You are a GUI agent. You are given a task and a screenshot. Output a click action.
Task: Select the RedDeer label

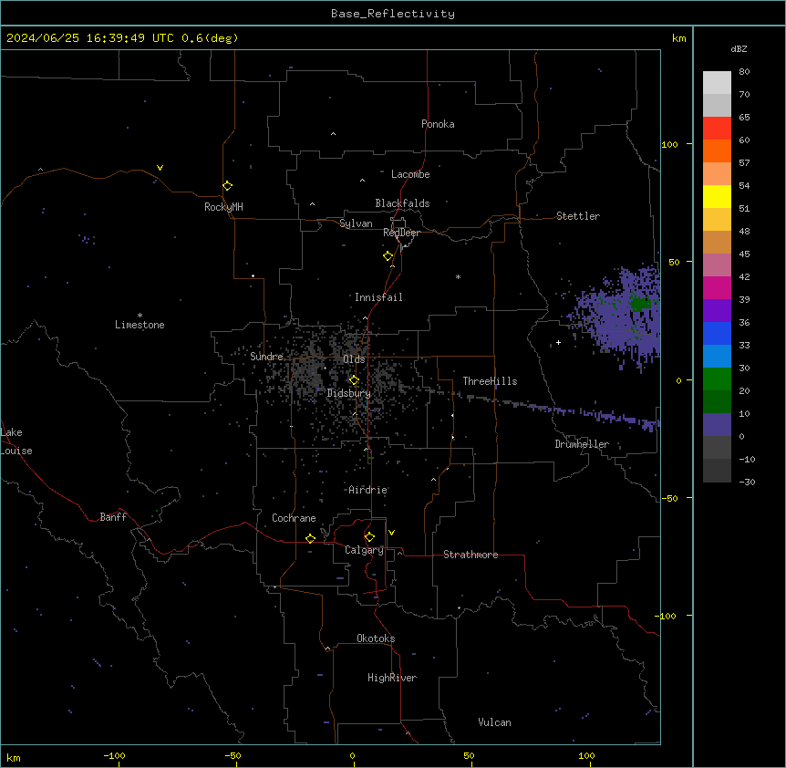[401, 233]
